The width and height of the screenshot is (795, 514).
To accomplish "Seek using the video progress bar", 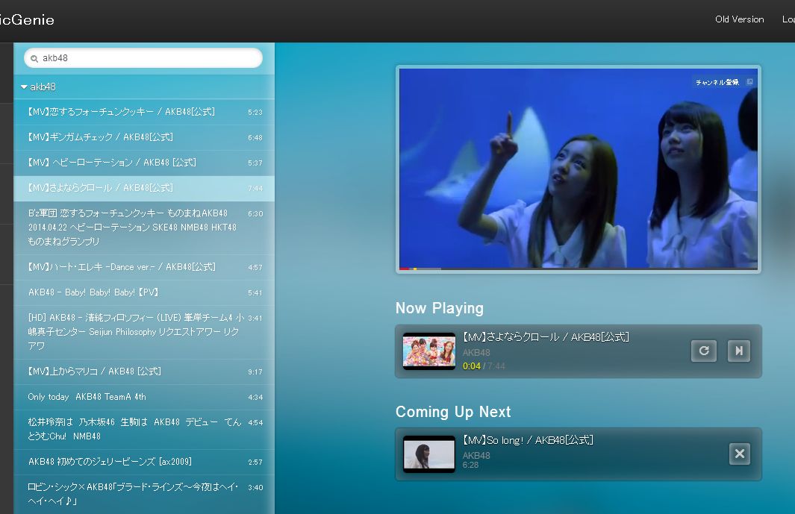I will pos(579,269).
